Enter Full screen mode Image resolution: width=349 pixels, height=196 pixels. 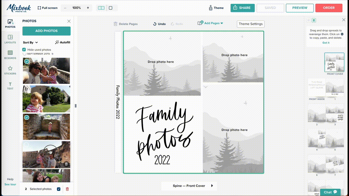[47, 8]
